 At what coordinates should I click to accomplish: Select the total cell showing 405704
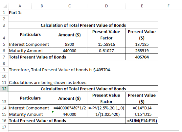[x=142, y=57]
